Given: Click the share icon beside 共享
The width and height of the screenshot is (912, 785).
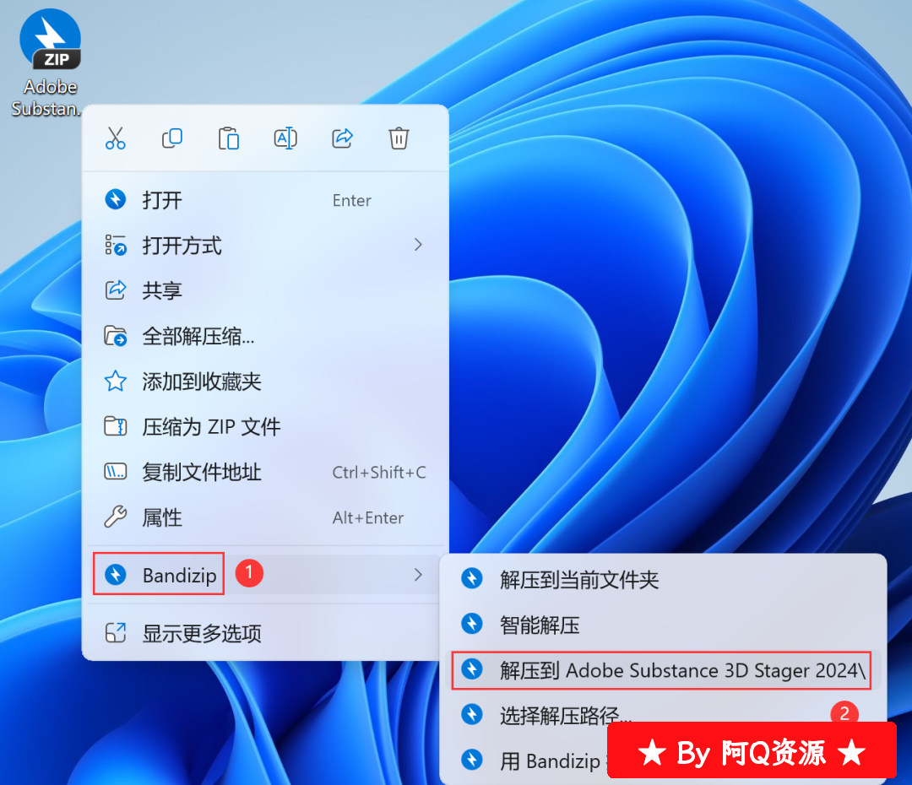Looking at the screenshot, I should (x=115, y=290).
